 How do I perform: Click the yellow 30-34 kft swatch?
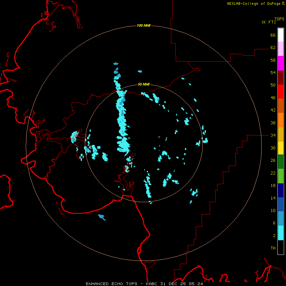tap(281, 148)
